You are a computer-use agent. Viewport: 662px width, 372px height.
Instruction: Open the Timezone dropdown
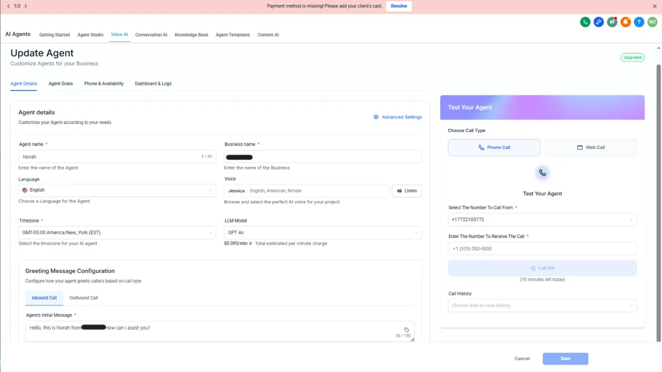pyautogui.click(x=117, y=233)
